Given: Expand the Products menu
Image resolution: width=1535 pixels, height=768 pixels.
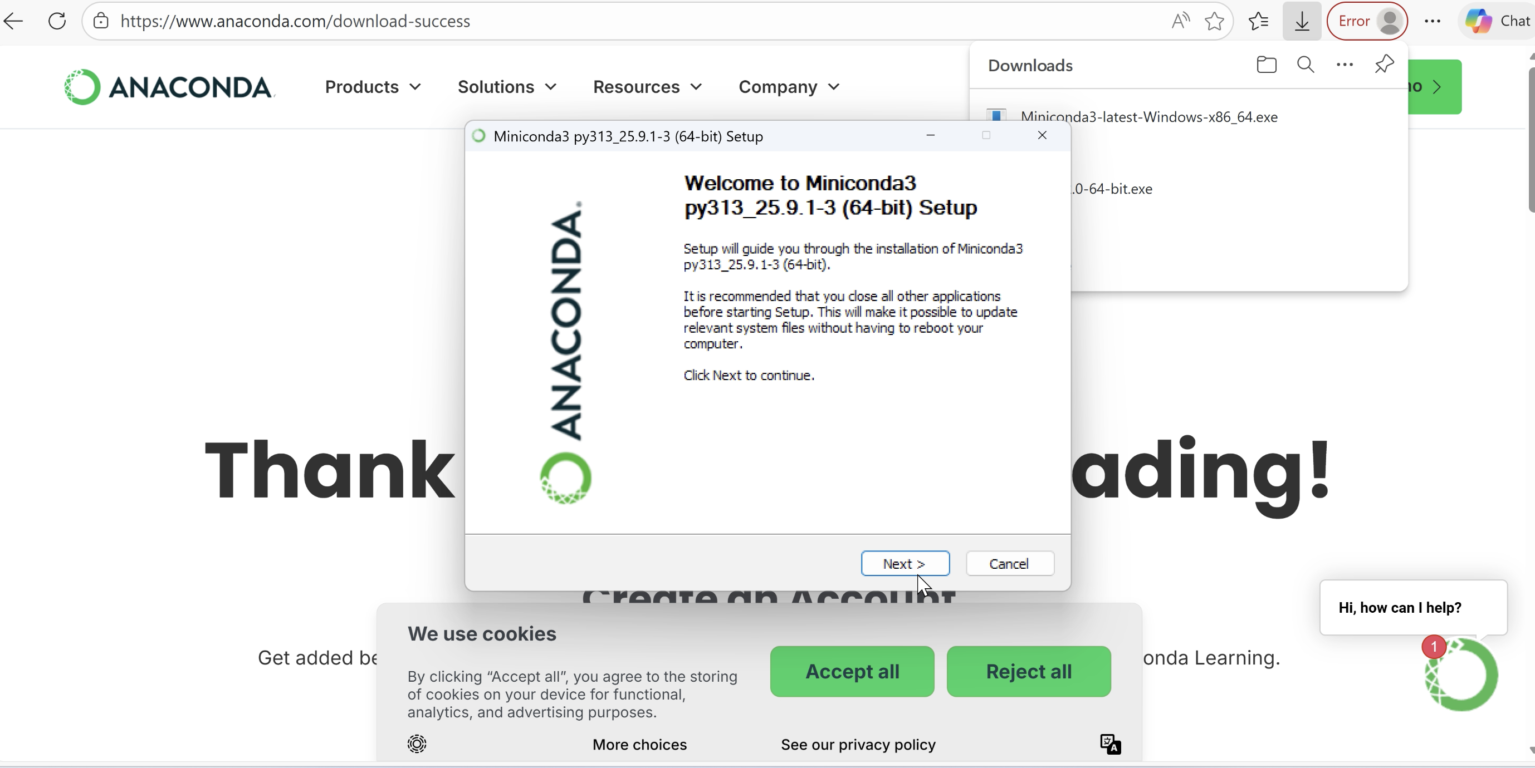Looking at the screenshot, I should [x=373, y=87].
